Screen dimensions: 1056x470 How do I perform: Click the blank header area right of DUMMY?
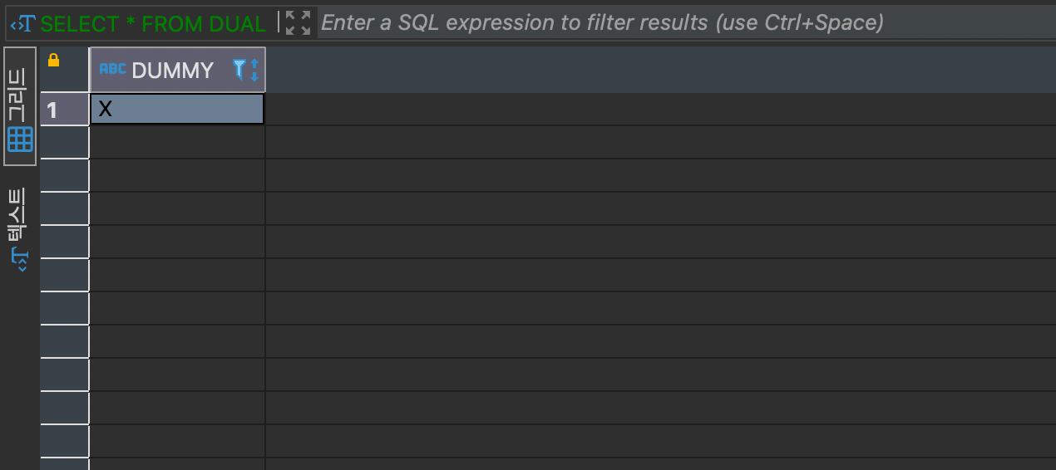pyautogui.click(x=657, y=71)
